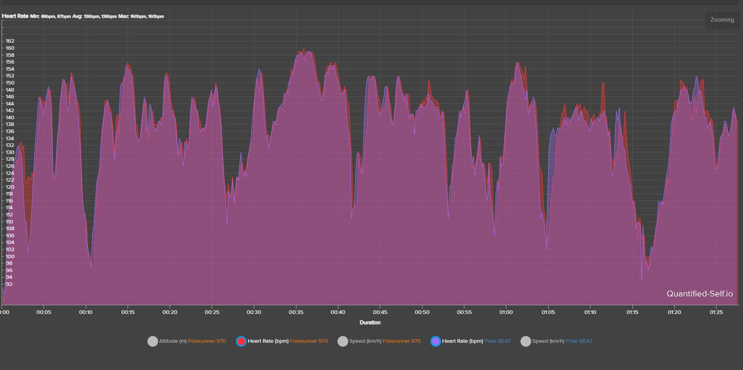Click the 160 value on heart rate axis
Screen dimensions: 743x370
(x=10, y=48)
